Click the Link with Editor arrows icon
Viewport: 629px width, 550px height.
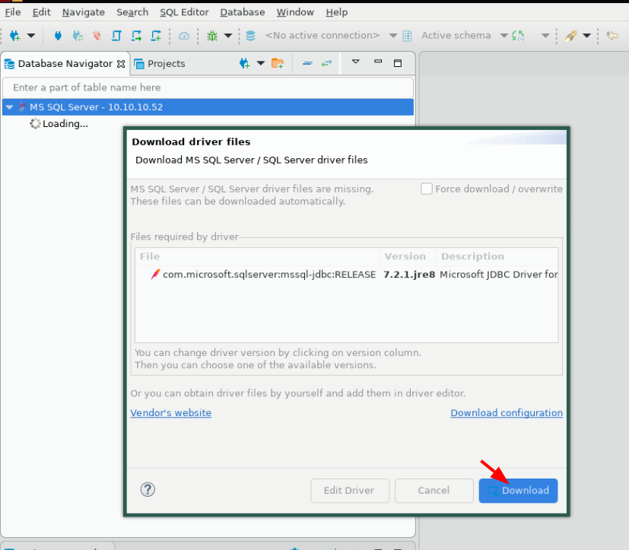326,63
